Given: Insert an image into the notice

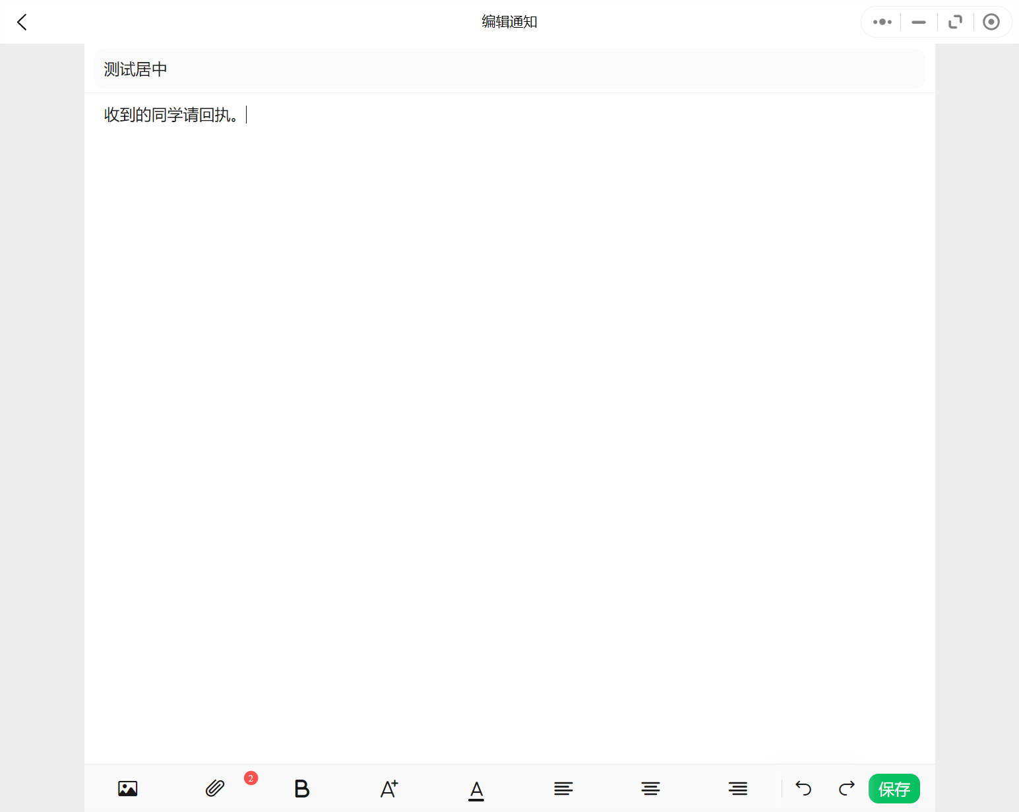Looking at the screenshot, I should pos(128,788).
